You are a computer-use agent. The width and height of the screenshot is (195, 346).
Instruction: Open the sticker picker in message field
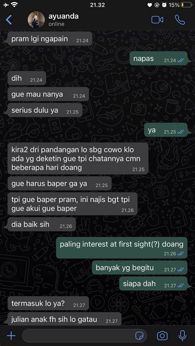coord(139,336)
